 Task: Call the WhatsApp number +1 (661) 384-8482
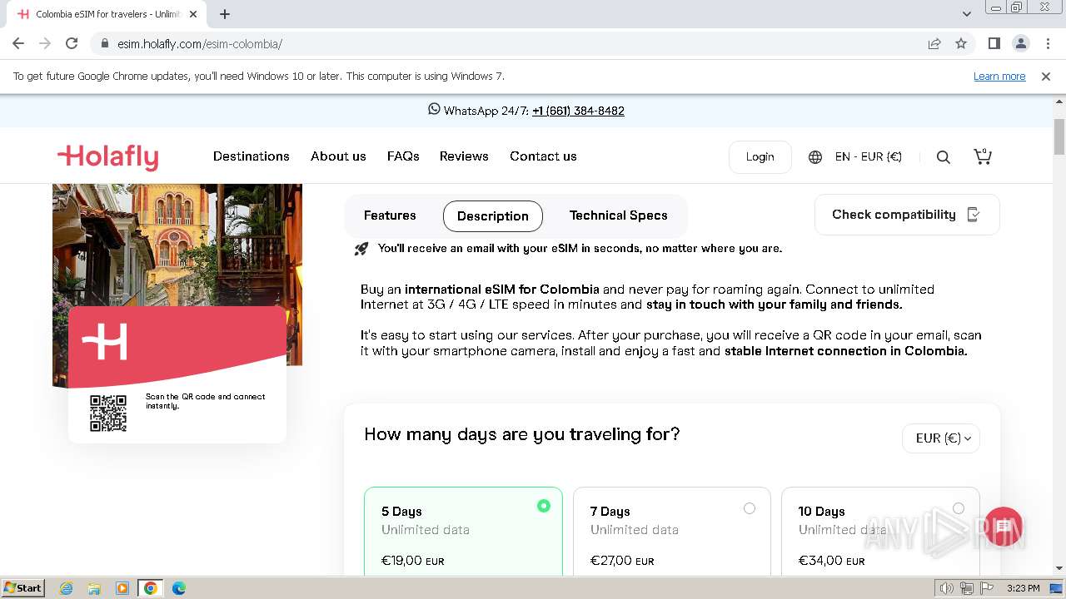tap(578, 111)
